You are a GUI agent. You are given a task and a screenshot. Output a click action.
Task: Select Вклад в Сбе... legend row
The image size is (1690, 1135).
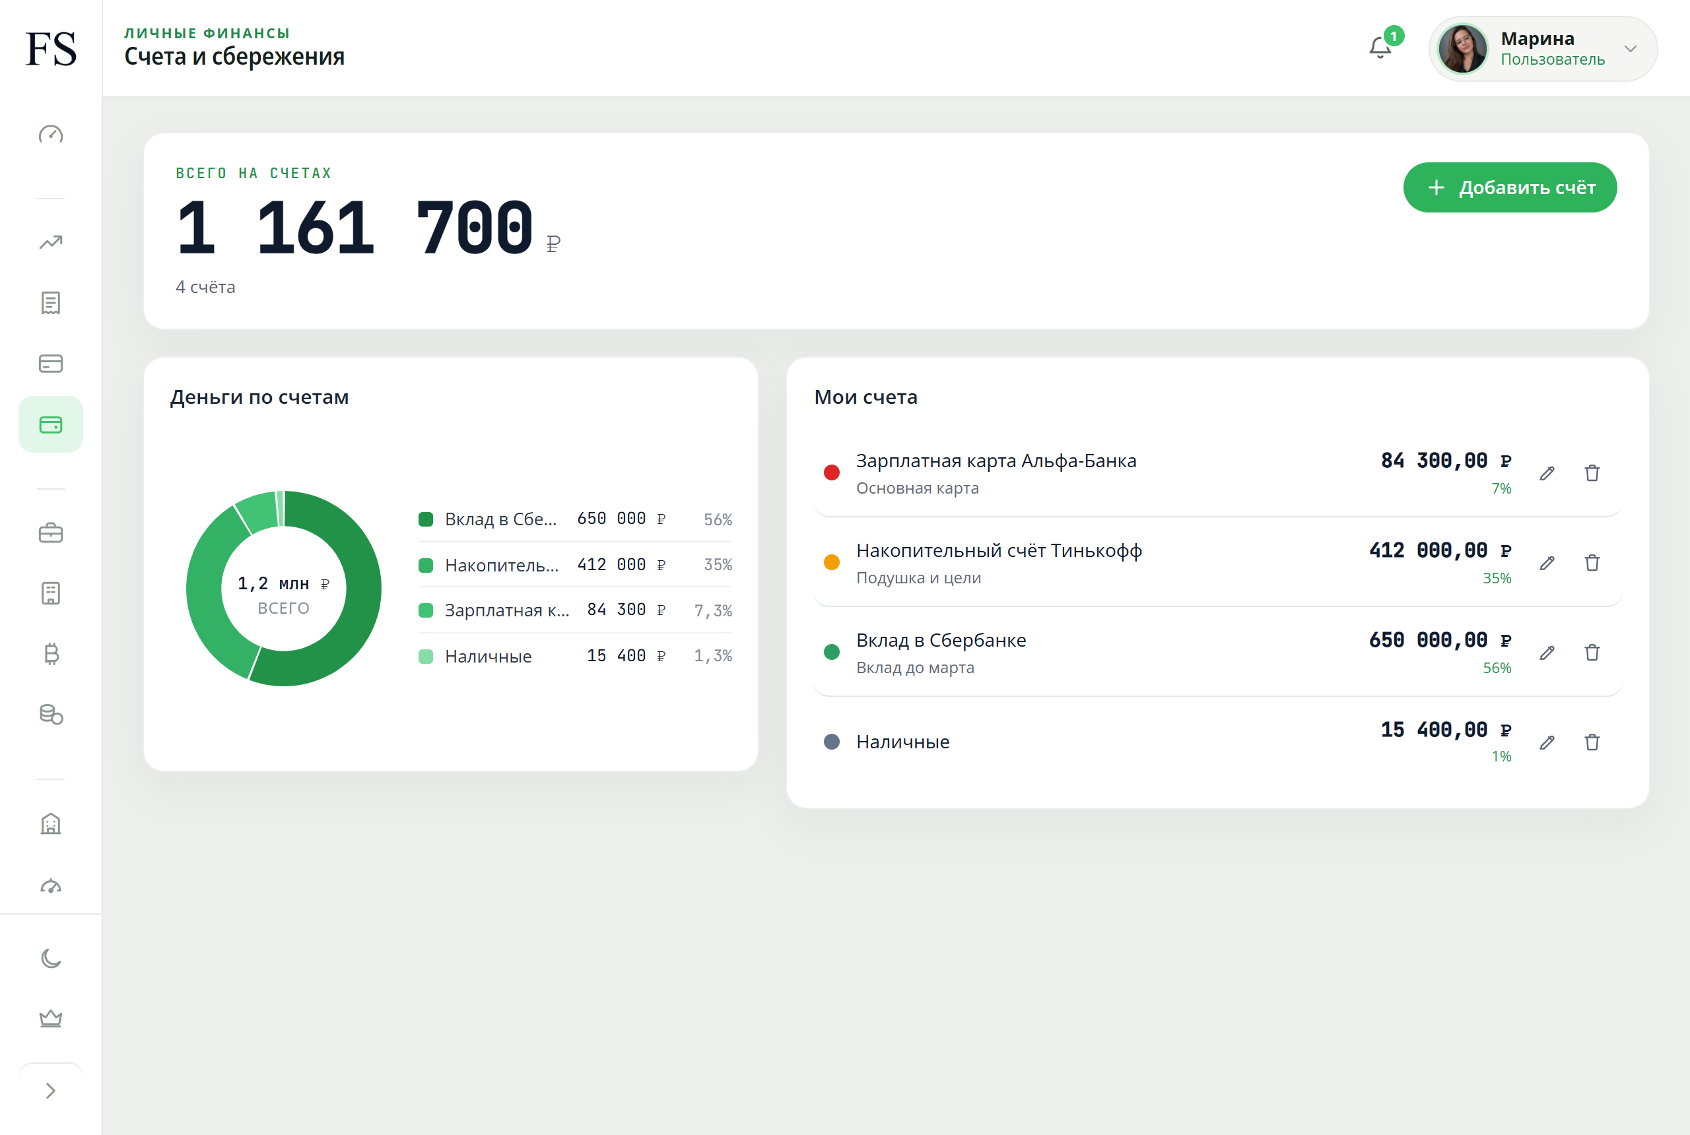(x=576, y=519)
